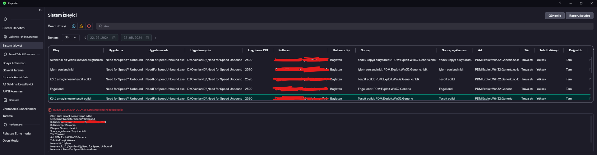The height and width of the screenshot is (155, 597).
Task: Toggle the critical importance level filter
Action: point(89,26)
